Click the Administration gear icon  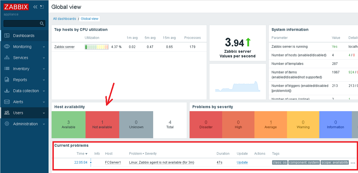(7, 124)
